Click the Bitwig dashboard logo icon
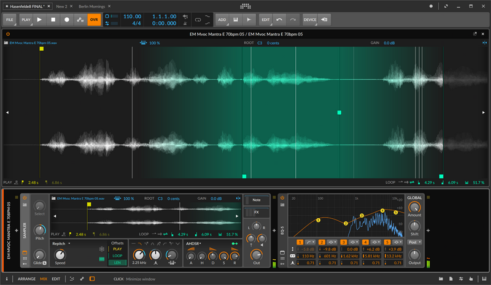 click(x=245, y=6)
